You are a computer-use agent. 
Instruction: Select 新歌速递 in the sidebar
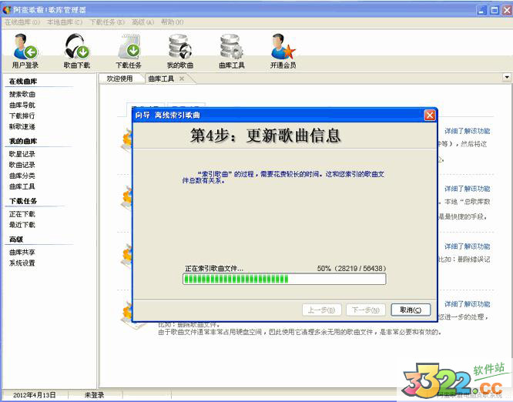[x=22, y=126]
